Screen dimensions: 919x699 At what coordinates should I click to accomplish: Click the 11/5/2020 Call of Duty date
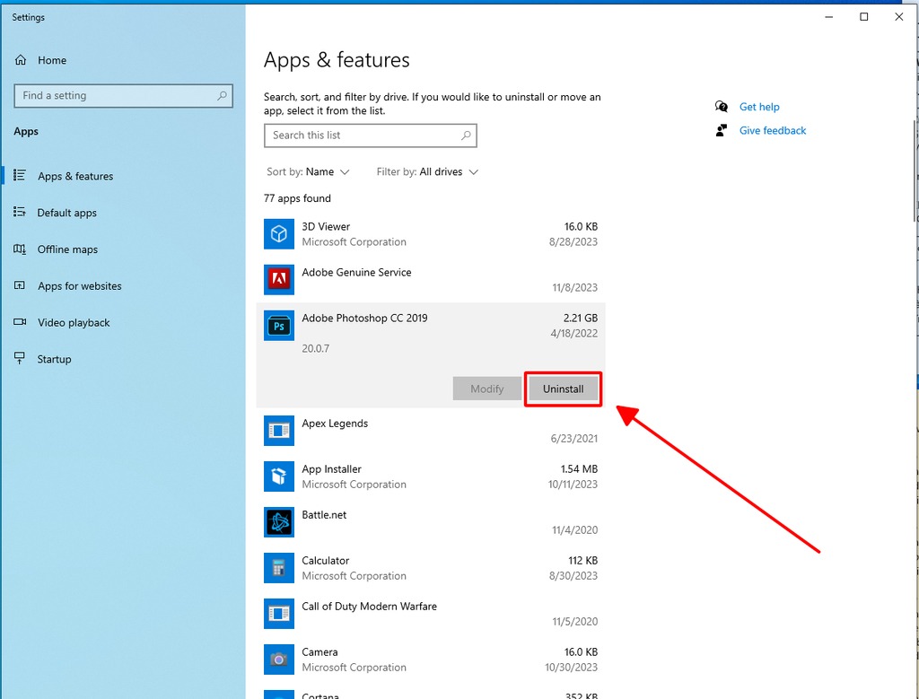[575, 621]
